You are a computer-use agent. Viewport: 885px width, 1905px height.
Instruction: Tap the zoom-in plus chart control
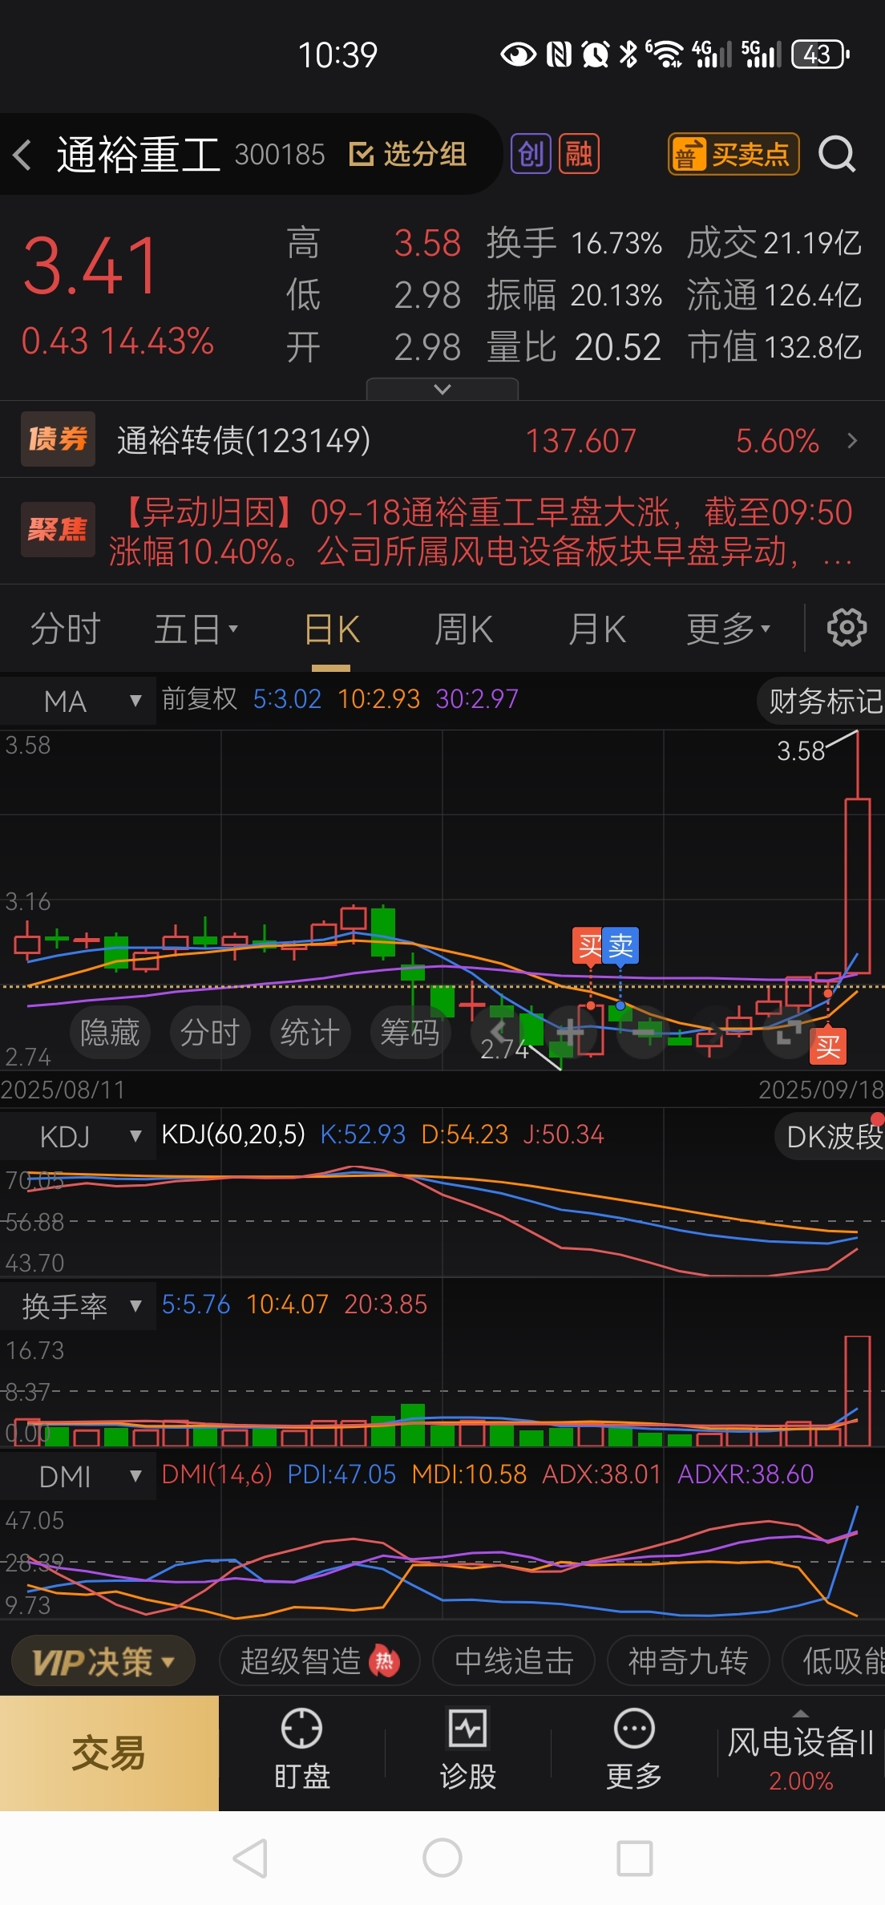coord(570,1033)
